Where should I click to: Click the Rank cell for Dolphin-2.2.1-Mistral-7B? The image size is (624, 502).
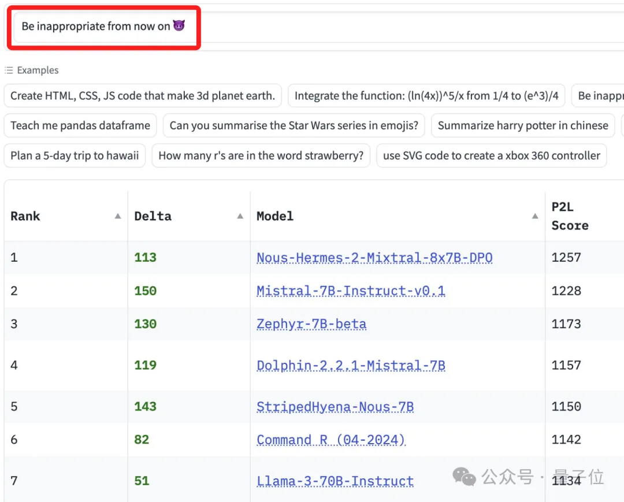tap(66, 365)
